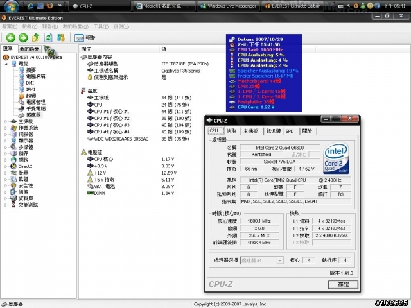Click the 安全性 shield icon
The height and width of the screenshot is (308, 411).
[x=13, y=185]
